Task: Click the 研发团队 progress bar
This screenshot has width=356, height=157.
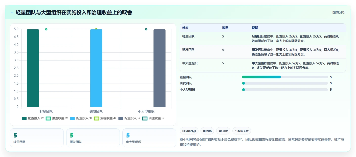Action: pyautogui.click(x=285, y=83)
